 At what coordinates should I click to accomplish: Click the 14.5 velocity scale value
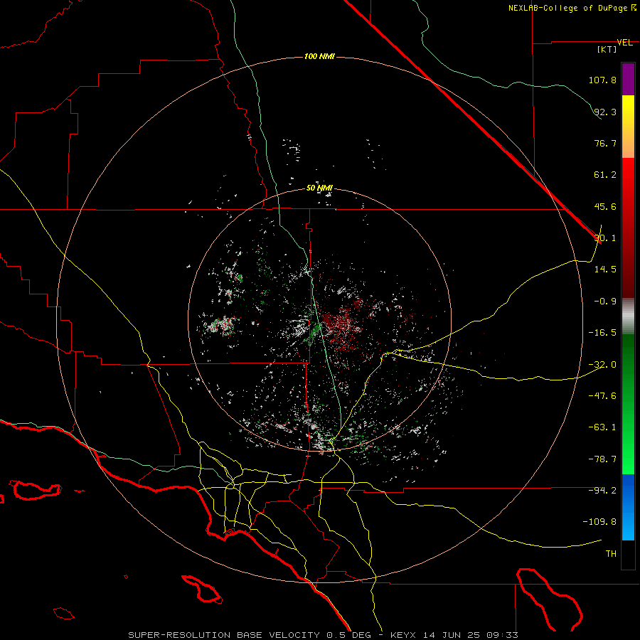tap(605, 270)
